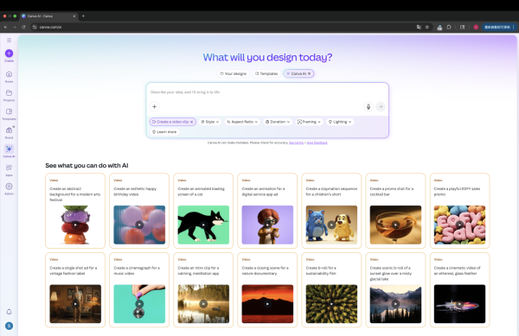Open browser side panel icon
The image size is (519, 336).
(x=463, y=27)
